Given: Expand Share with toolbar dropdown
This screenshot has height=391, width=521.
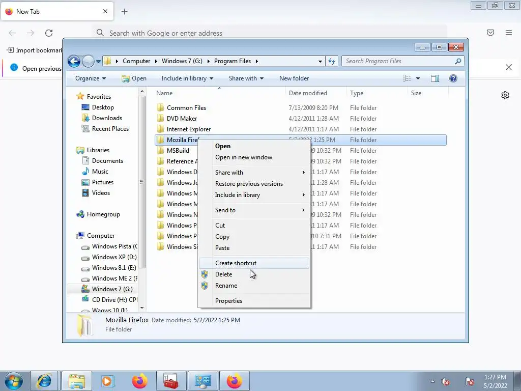Looking at the screenshot, I should point(246,78).
